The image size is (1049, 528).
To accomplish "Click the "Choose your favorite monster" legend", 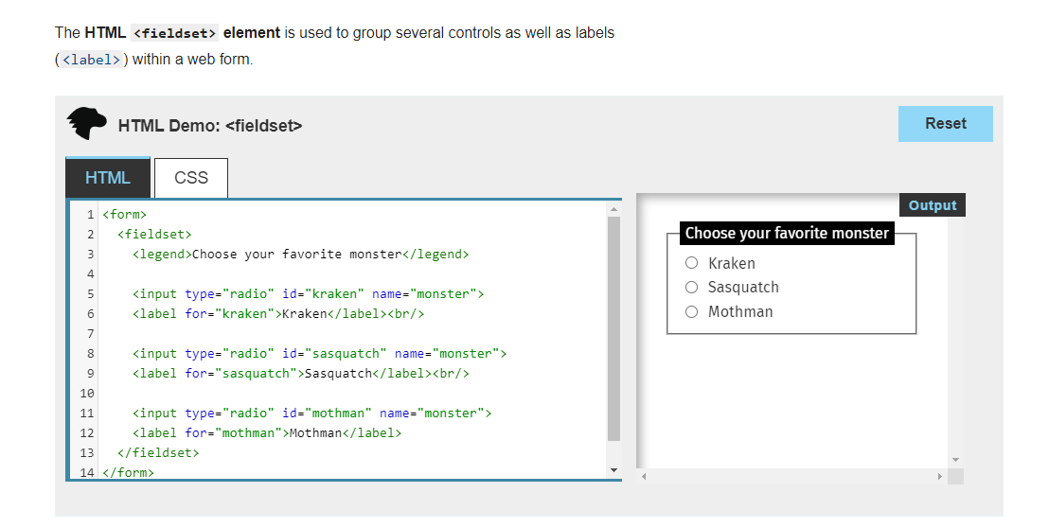I will click(787, 233).
